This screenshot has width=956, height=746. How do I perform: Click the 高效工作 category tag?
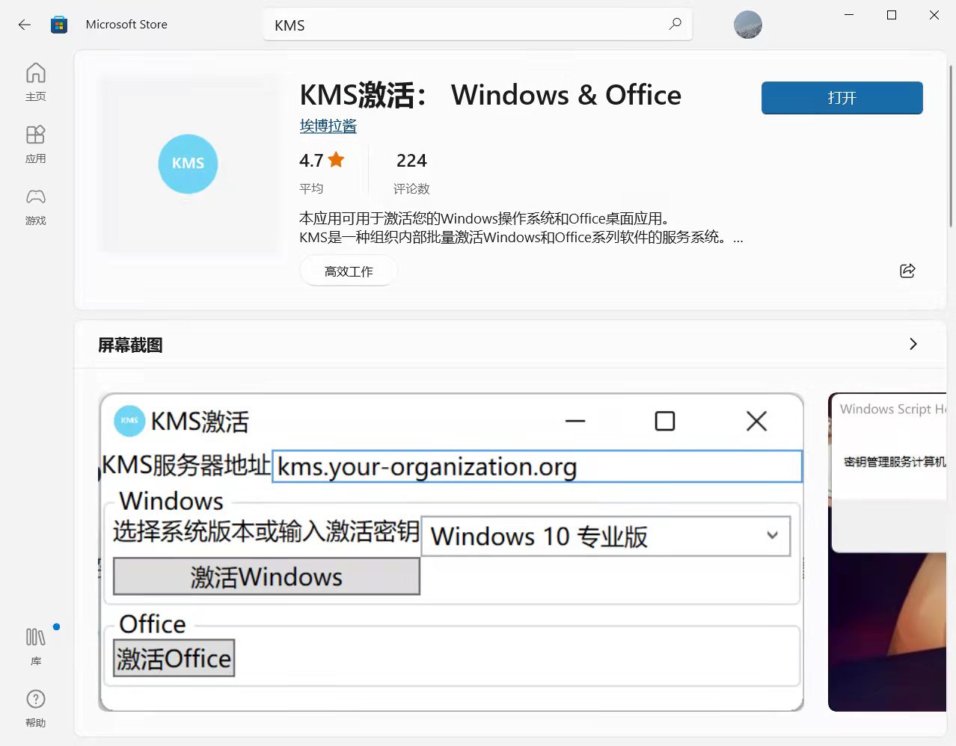[x=348, y=271]
